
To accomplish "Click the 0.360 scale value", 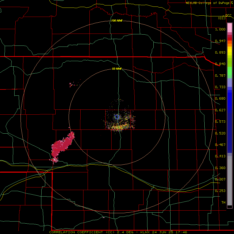I will tap(220, 168).
